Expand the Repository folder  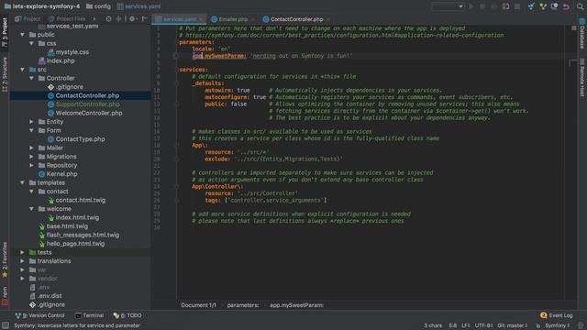point(32,165)
